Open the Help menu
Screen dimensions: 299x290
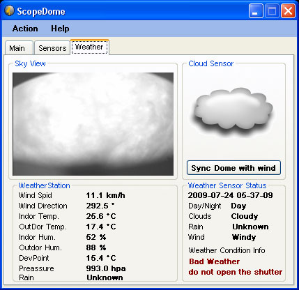[60, 29]
